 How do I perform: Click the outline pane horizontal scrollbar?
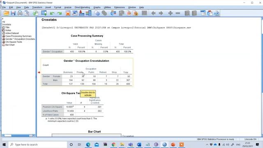pos(18,135)
